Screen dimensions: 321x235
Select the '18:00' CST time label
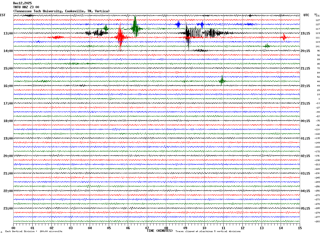[x=8, y=121]
